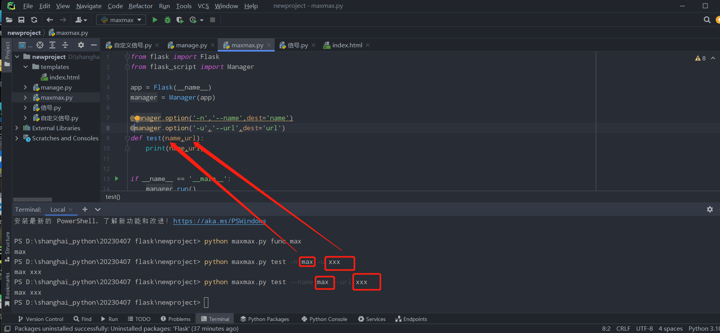Open Problems tool window
This screenshot has height=333, width=720.
(x=175, y=319)
